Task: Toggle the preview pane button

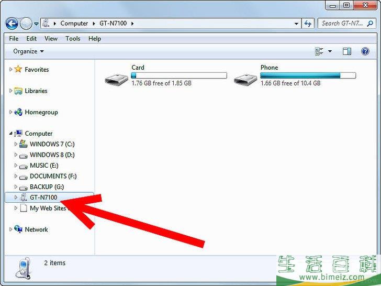Action: (347, 51)
